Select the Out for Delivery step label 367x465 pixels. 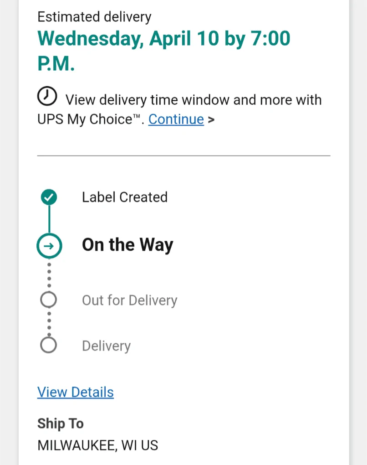coord(130,300)
